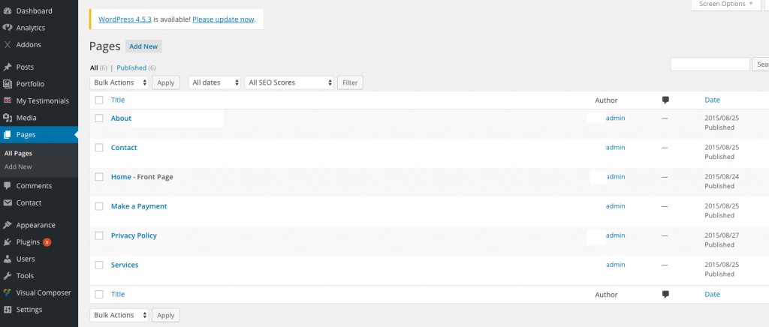The height and width of the screenshot is (327, 769).
Task: Tick the Privacy Policy row checkbox
Action: coord(99,235)
